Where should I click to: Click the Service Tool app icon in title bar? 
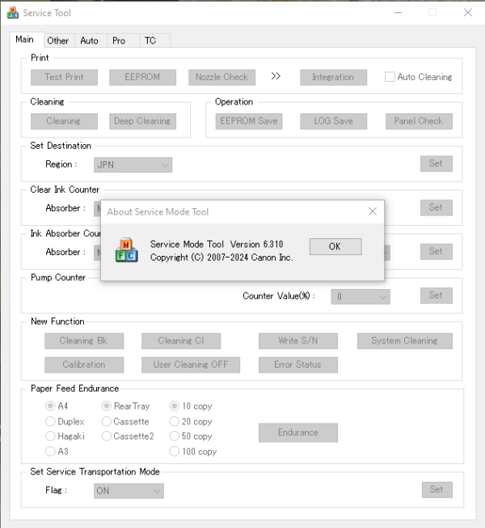tap(12, 13)
